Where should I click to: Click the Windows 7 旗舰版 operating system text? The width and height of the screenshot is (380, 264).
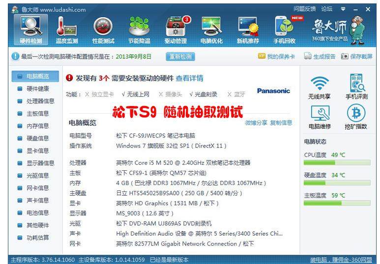pos(171,146)
